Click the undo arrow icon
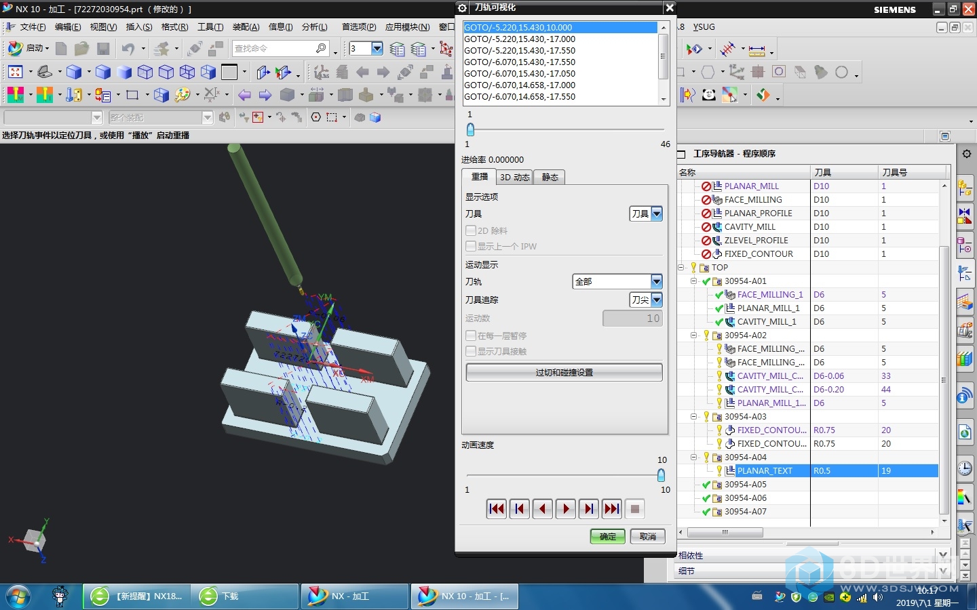This screenshot has width=977, height=610. pos(128,48)
